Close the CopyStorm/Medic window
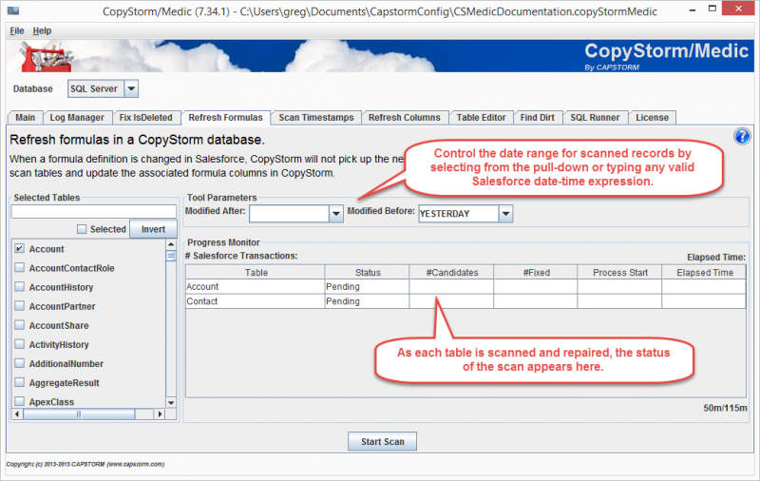 click(x=738, y=9)
